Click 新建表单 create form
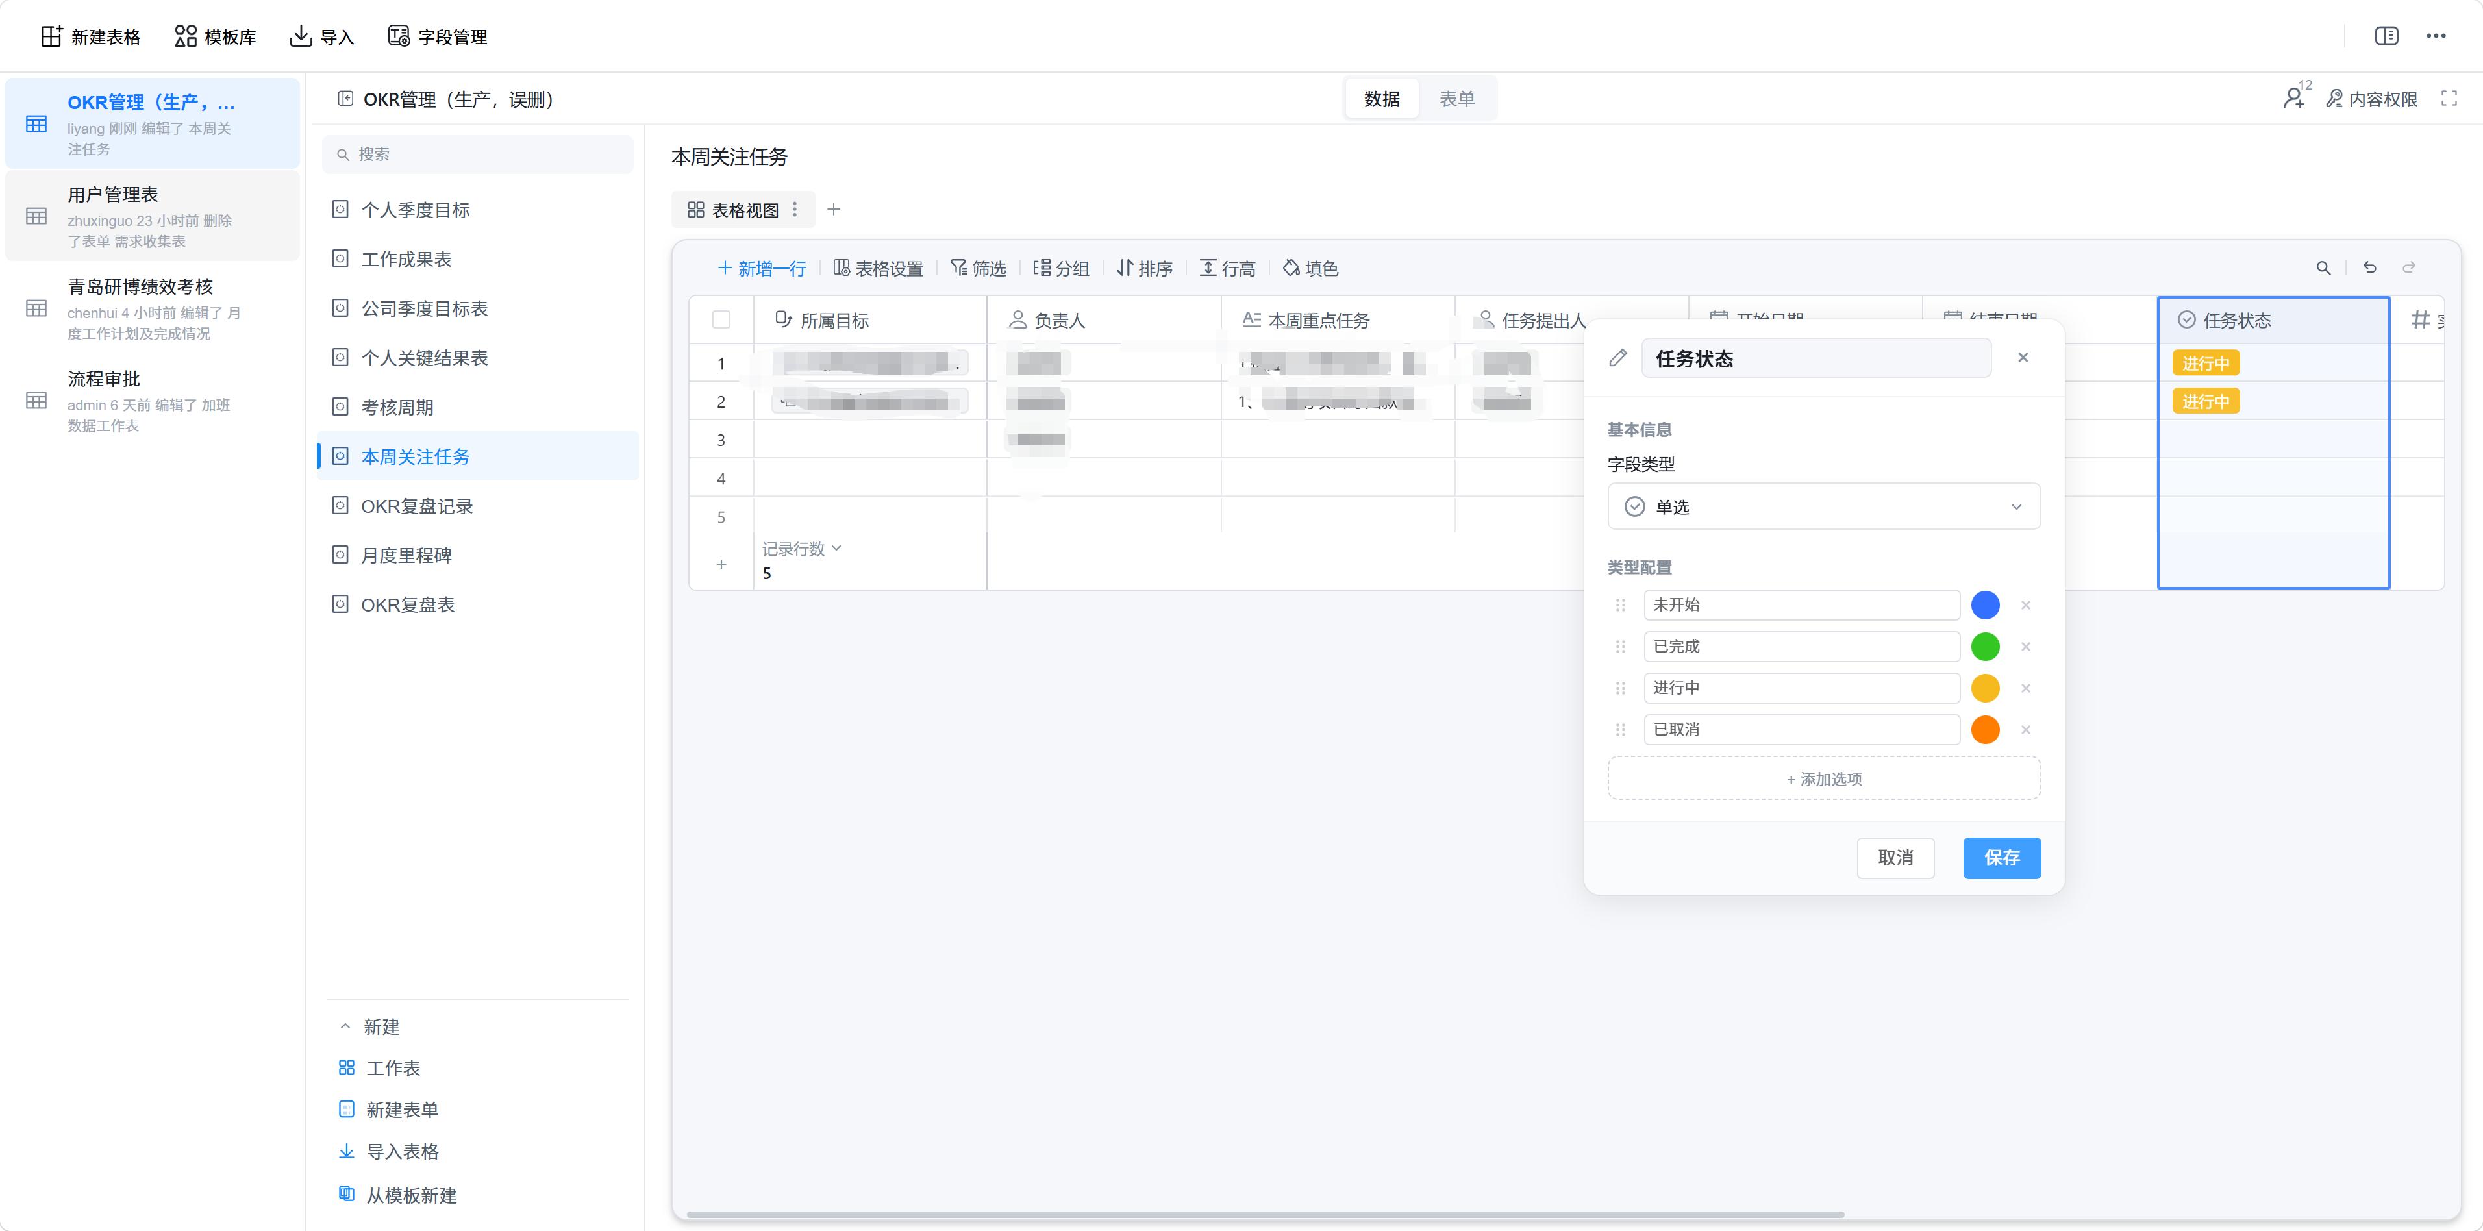This screenshot has height=1231, width=2483. (388, 1110)
